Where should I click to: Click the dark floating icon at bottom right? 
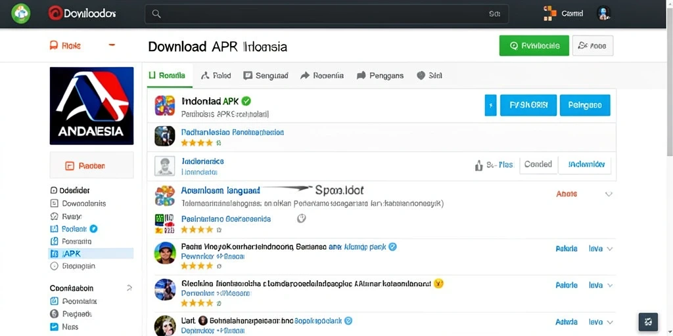[x=648, y=322]
